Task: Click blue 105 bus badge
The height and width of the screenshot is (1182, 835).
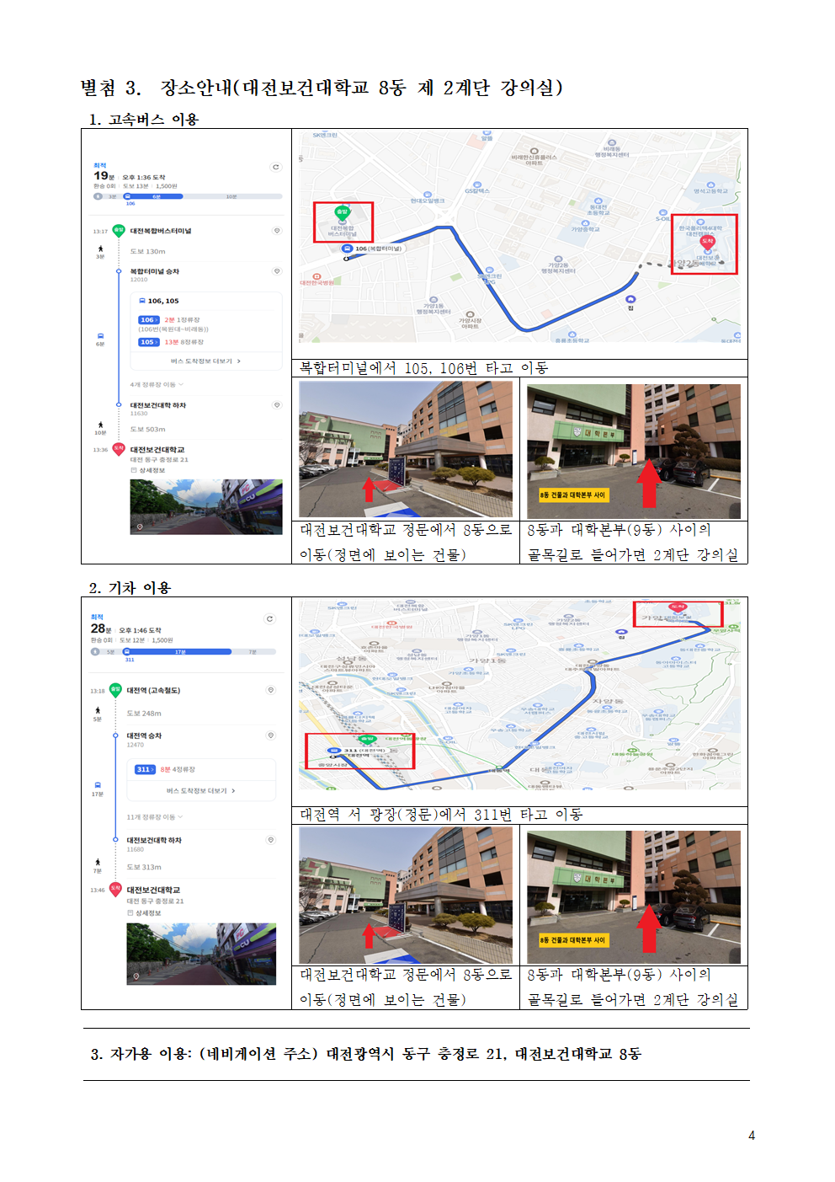Action: (149, 342)
